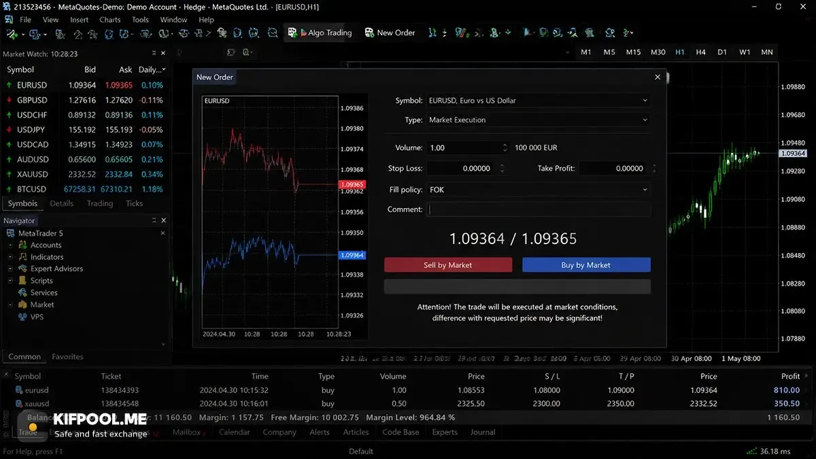Open the Symbol dropdown in New Order

538,101
